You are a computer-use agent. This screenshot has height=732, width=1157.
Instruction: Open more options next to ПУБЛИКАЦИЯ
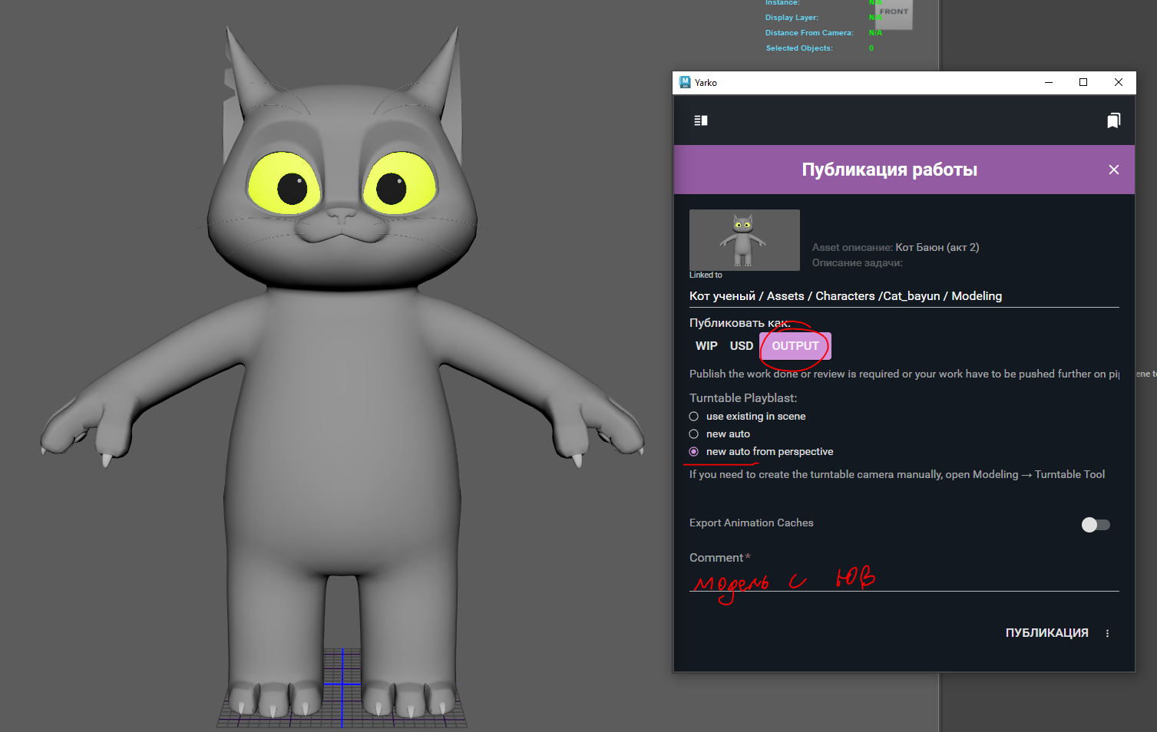click(x=1107, y=633)
